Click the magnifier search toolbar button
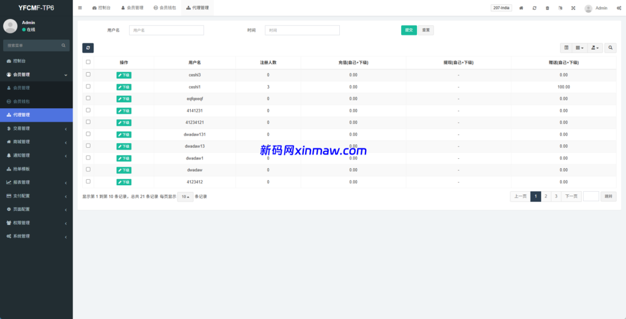626x319 pixels. point(610,48)
